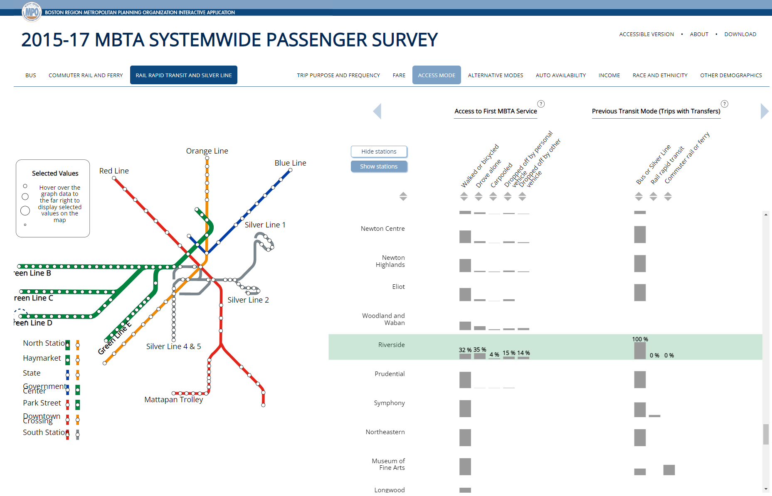This screenshot has height=496, width=772.
Task: Click Silver Line 4 & 5 map label
Action: pyautogui.click(x=173, y=347)
